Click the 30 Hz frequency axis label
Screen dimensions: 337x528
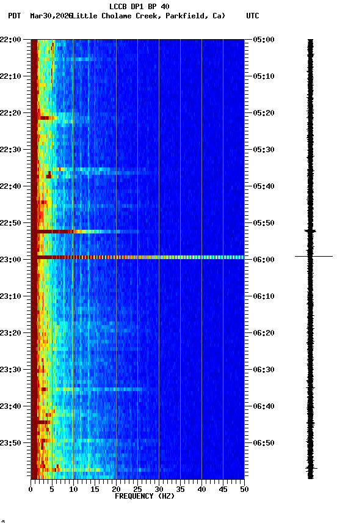click(x=159, y=490)
